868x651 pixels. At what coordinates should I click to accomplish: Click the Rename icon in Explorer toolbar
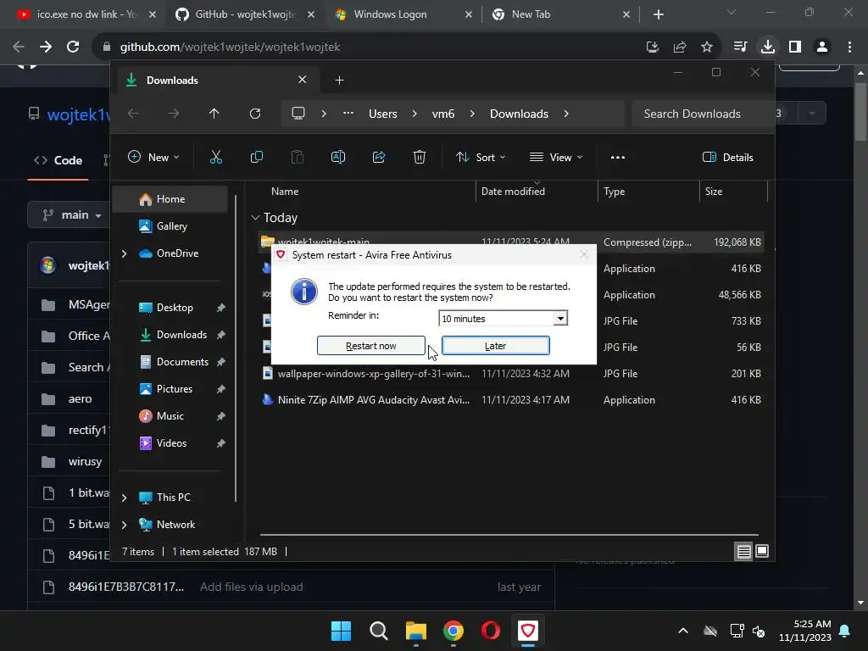point(337,157)
